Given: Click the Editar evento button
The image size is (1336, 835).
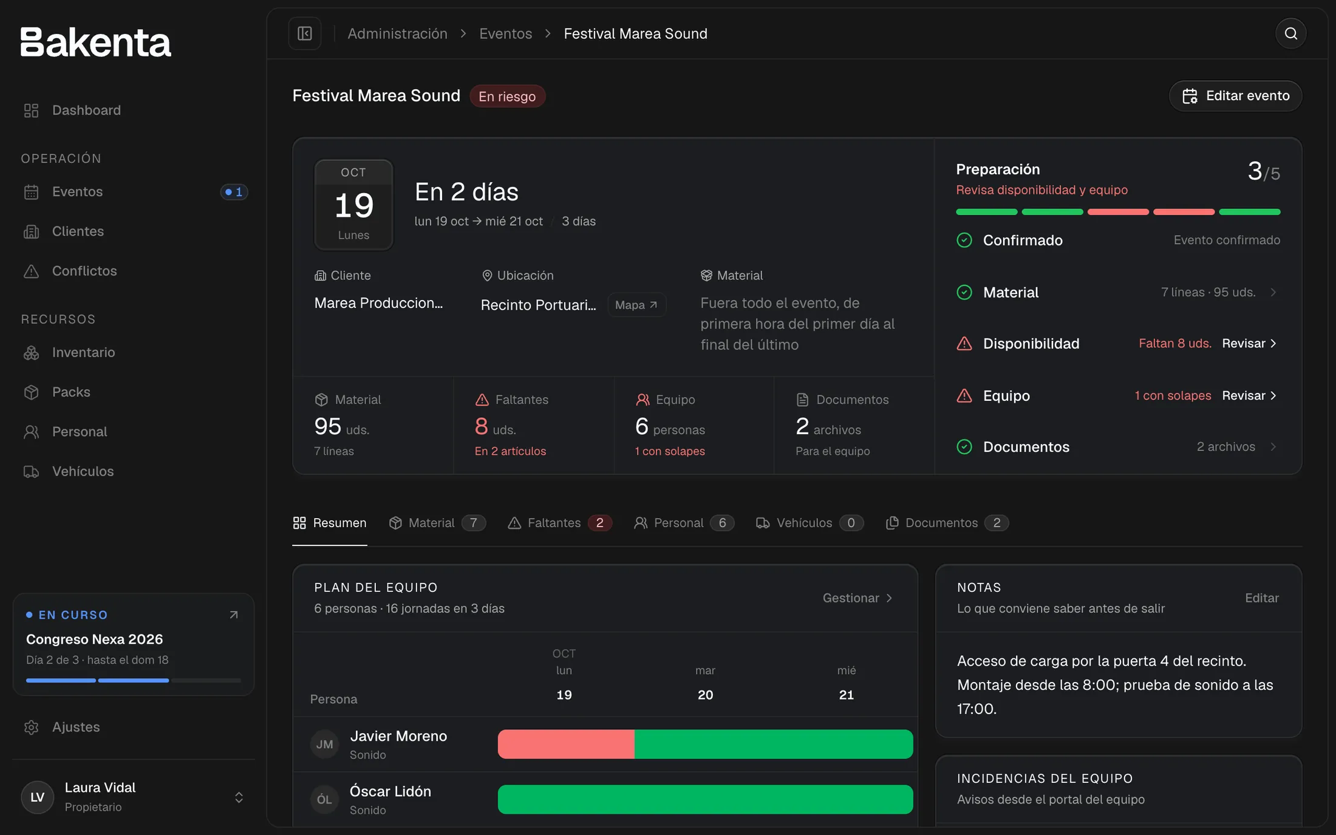Looking at the screenshot, I should tap(1236, 96).
